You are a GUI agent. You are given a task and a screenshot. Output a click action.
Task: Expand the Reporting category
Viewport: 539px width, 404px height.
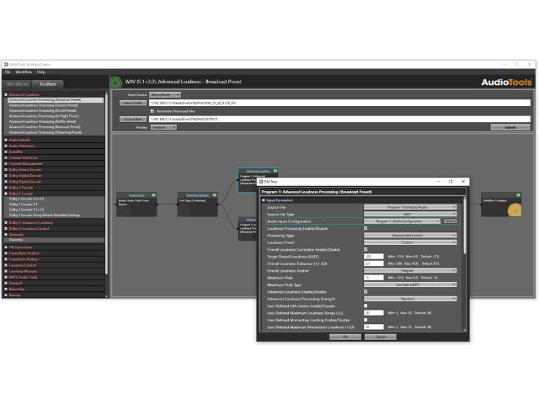pos(6,290)
